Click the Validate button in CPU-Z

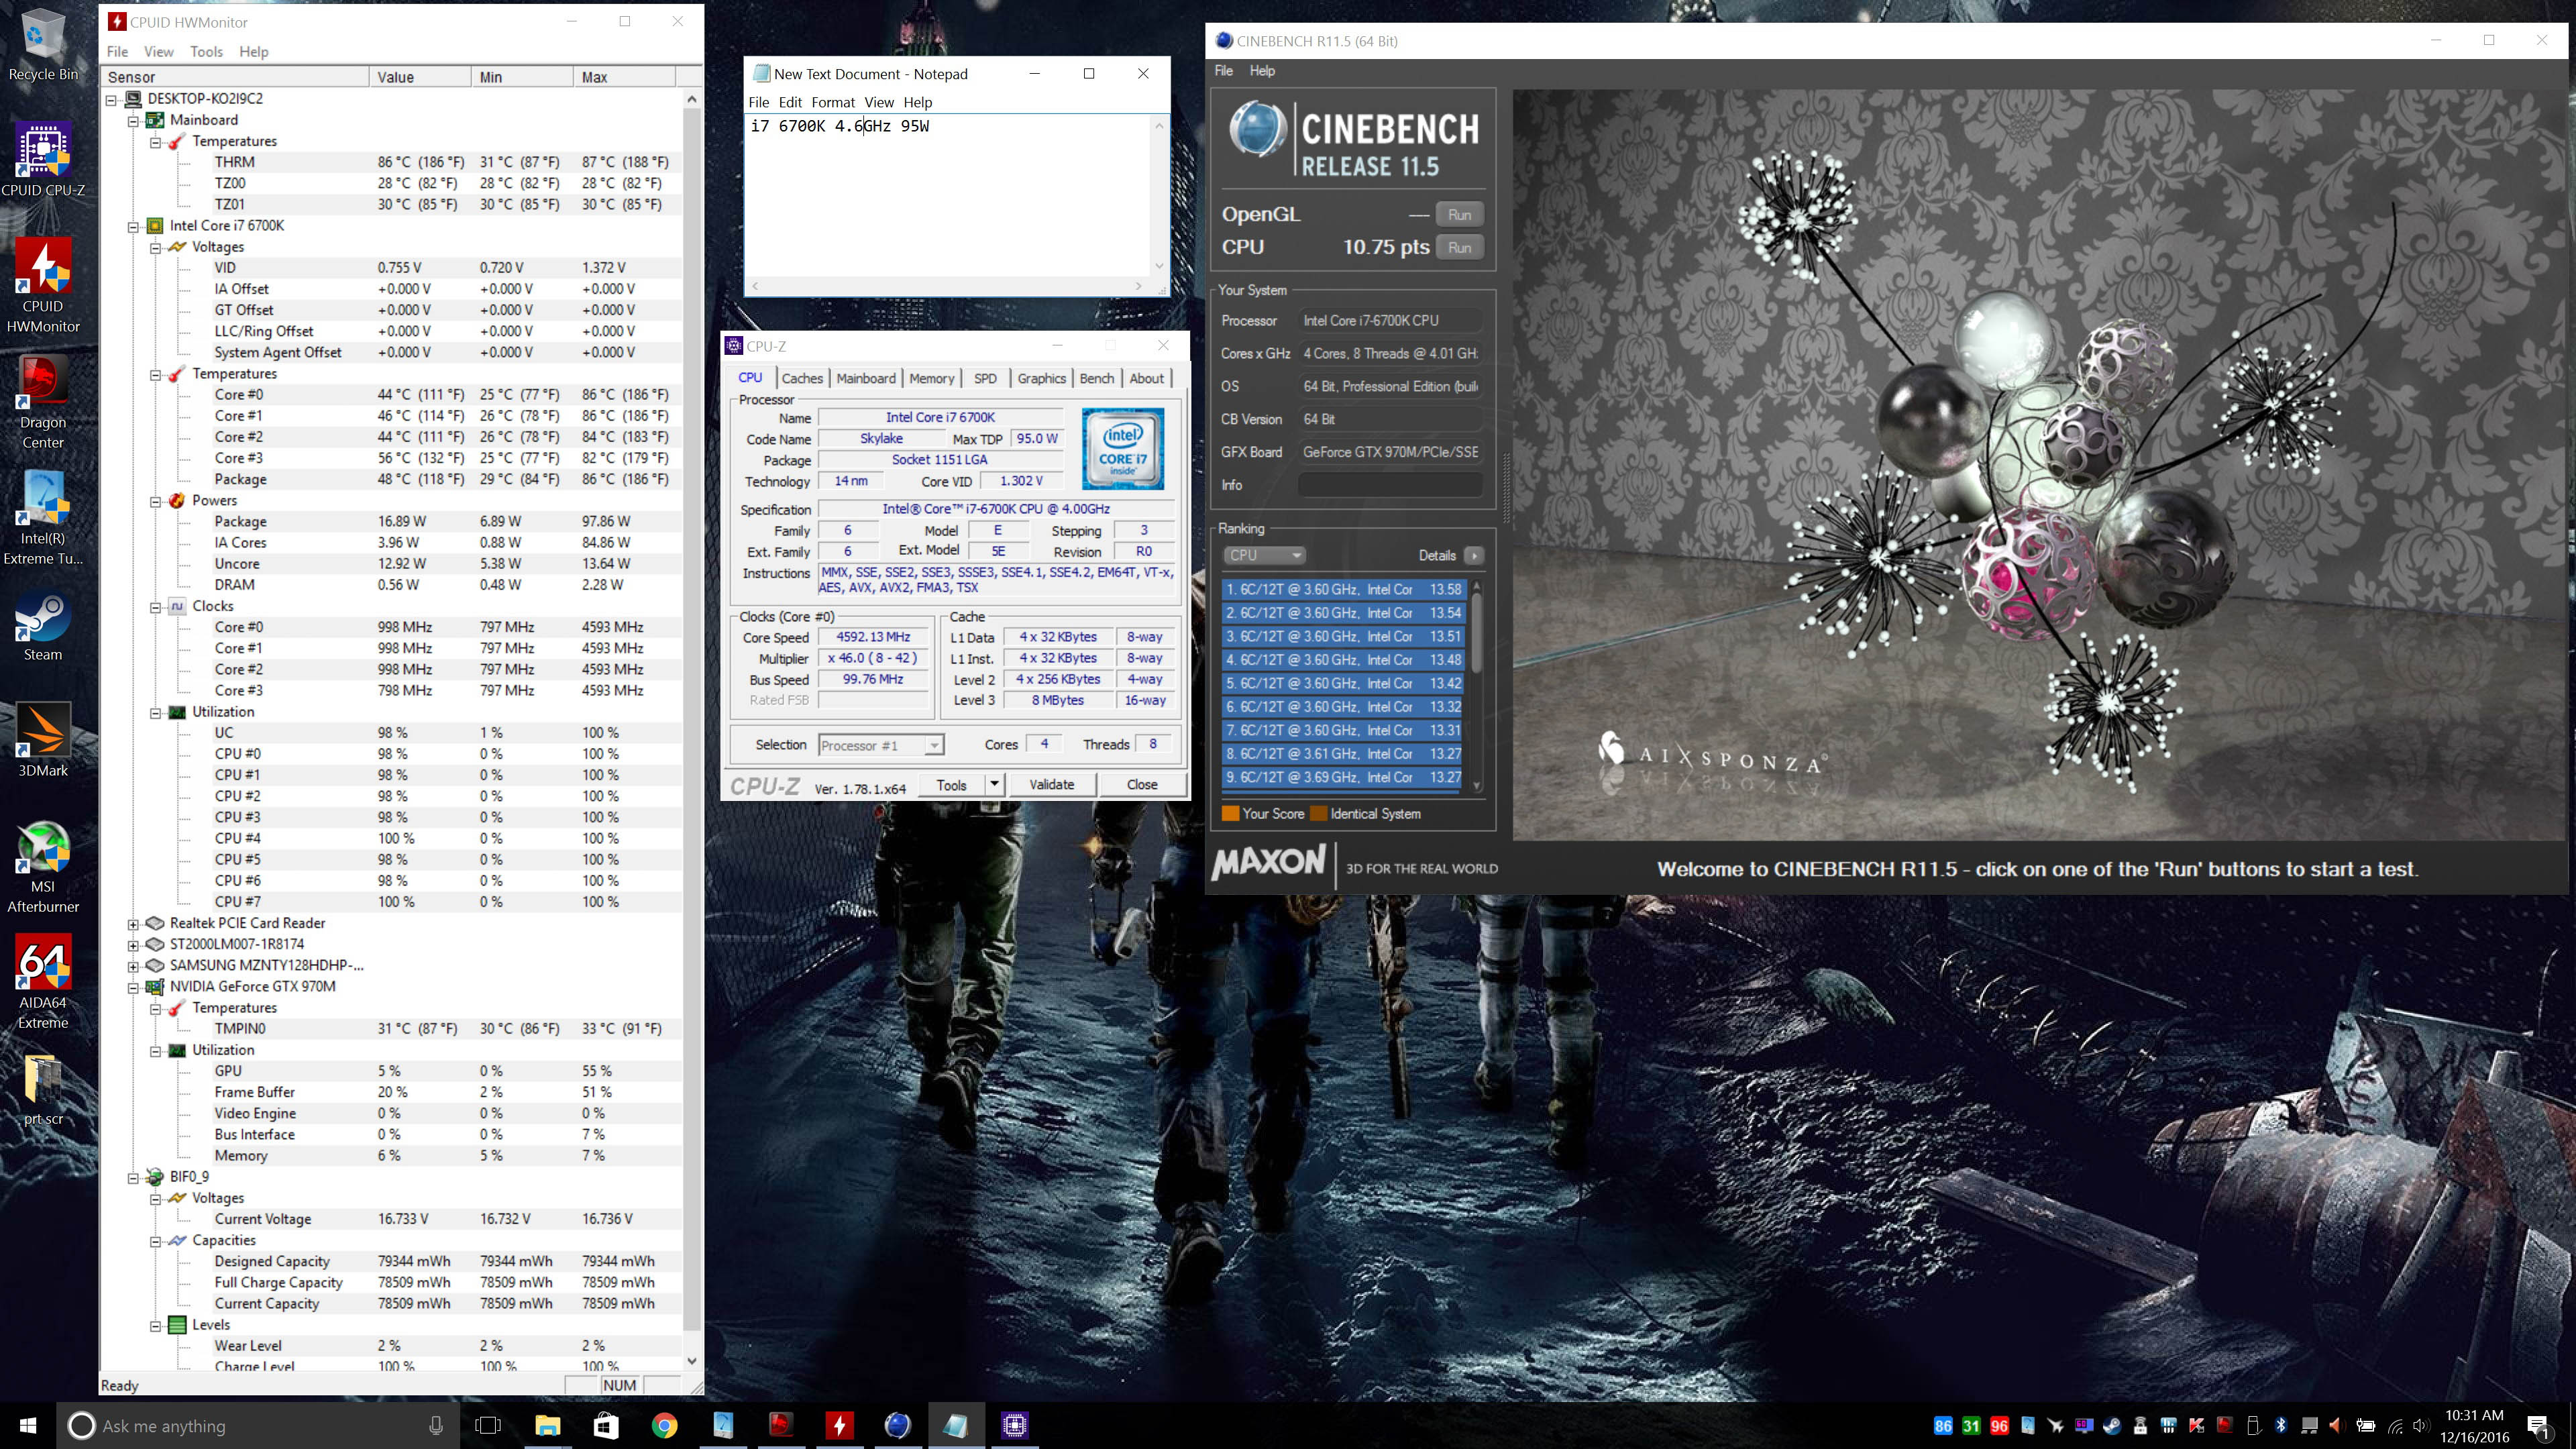coord(1051,784)
